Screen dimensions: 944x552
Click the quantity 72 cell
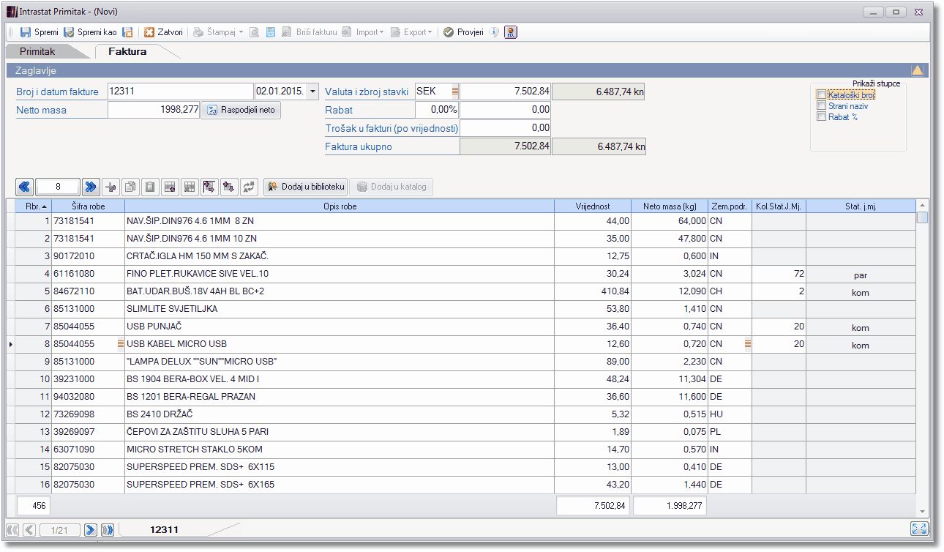coord(779,274)
